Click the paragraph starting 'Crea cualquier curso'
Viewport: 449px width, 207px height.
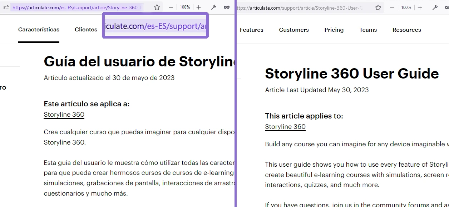click(x=139, y=137)
